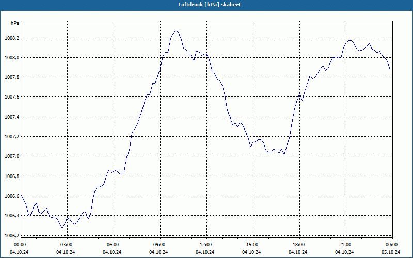Click the 'hPa' unit label
The width and height of the screenshot is (413, 258).
point(15,23)
